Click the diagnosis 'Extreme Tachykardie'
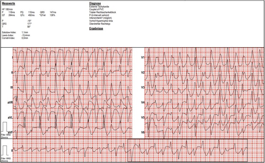The height and width of the screenshot is (163, 265). tap(99, 6)
